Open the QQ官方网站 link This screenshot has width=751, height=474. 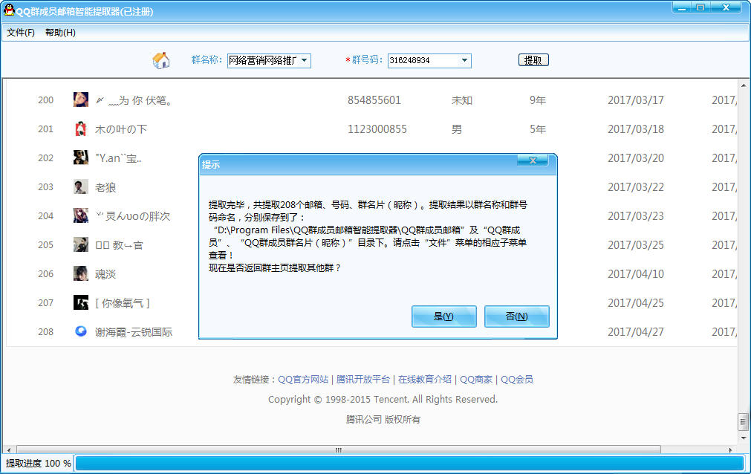[303, 380]
